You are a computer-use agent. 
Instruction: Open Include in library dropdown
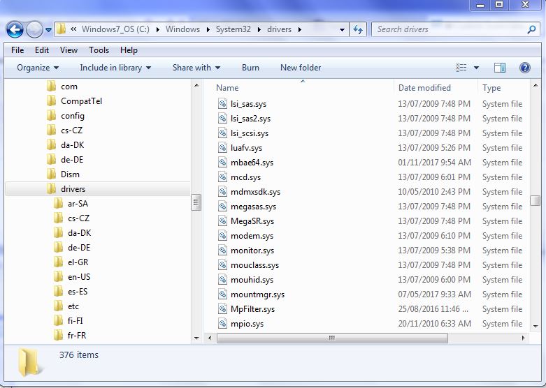click(115, 68)
